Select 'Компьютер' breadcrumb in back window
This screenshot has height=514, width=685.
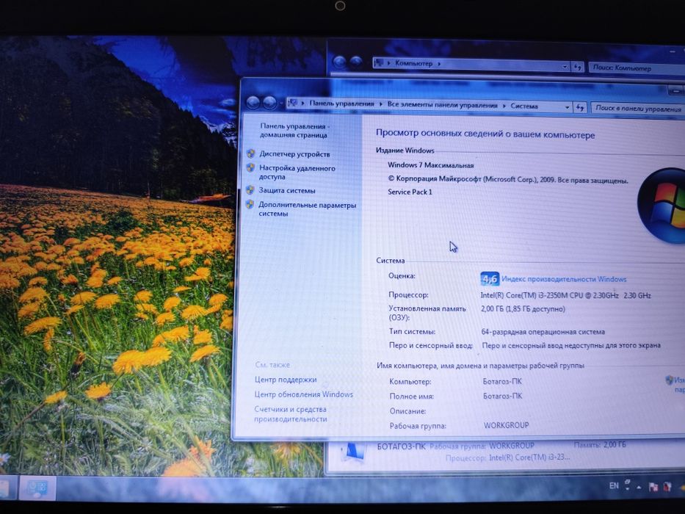point(413,63)
